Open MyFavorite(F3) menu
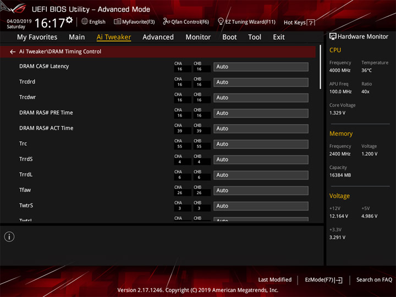This screenshot has height=297, width=396. click(x=139, y=22)
